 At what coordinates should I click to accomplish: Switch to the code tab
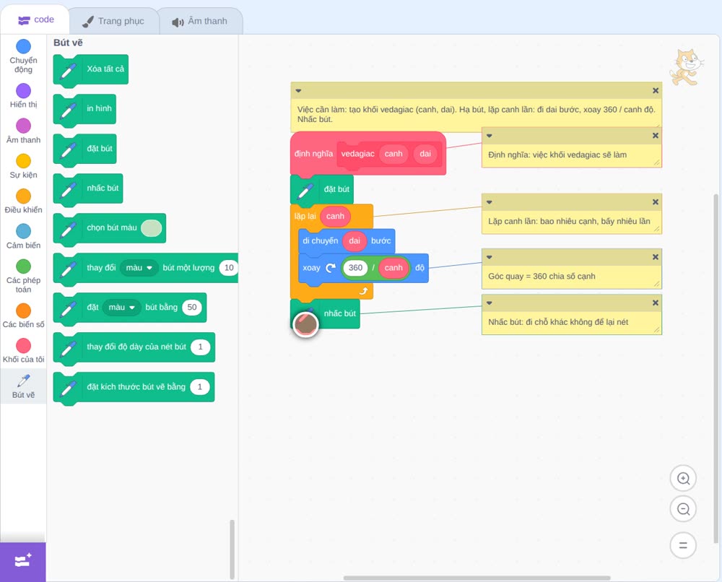pos(35,19)
